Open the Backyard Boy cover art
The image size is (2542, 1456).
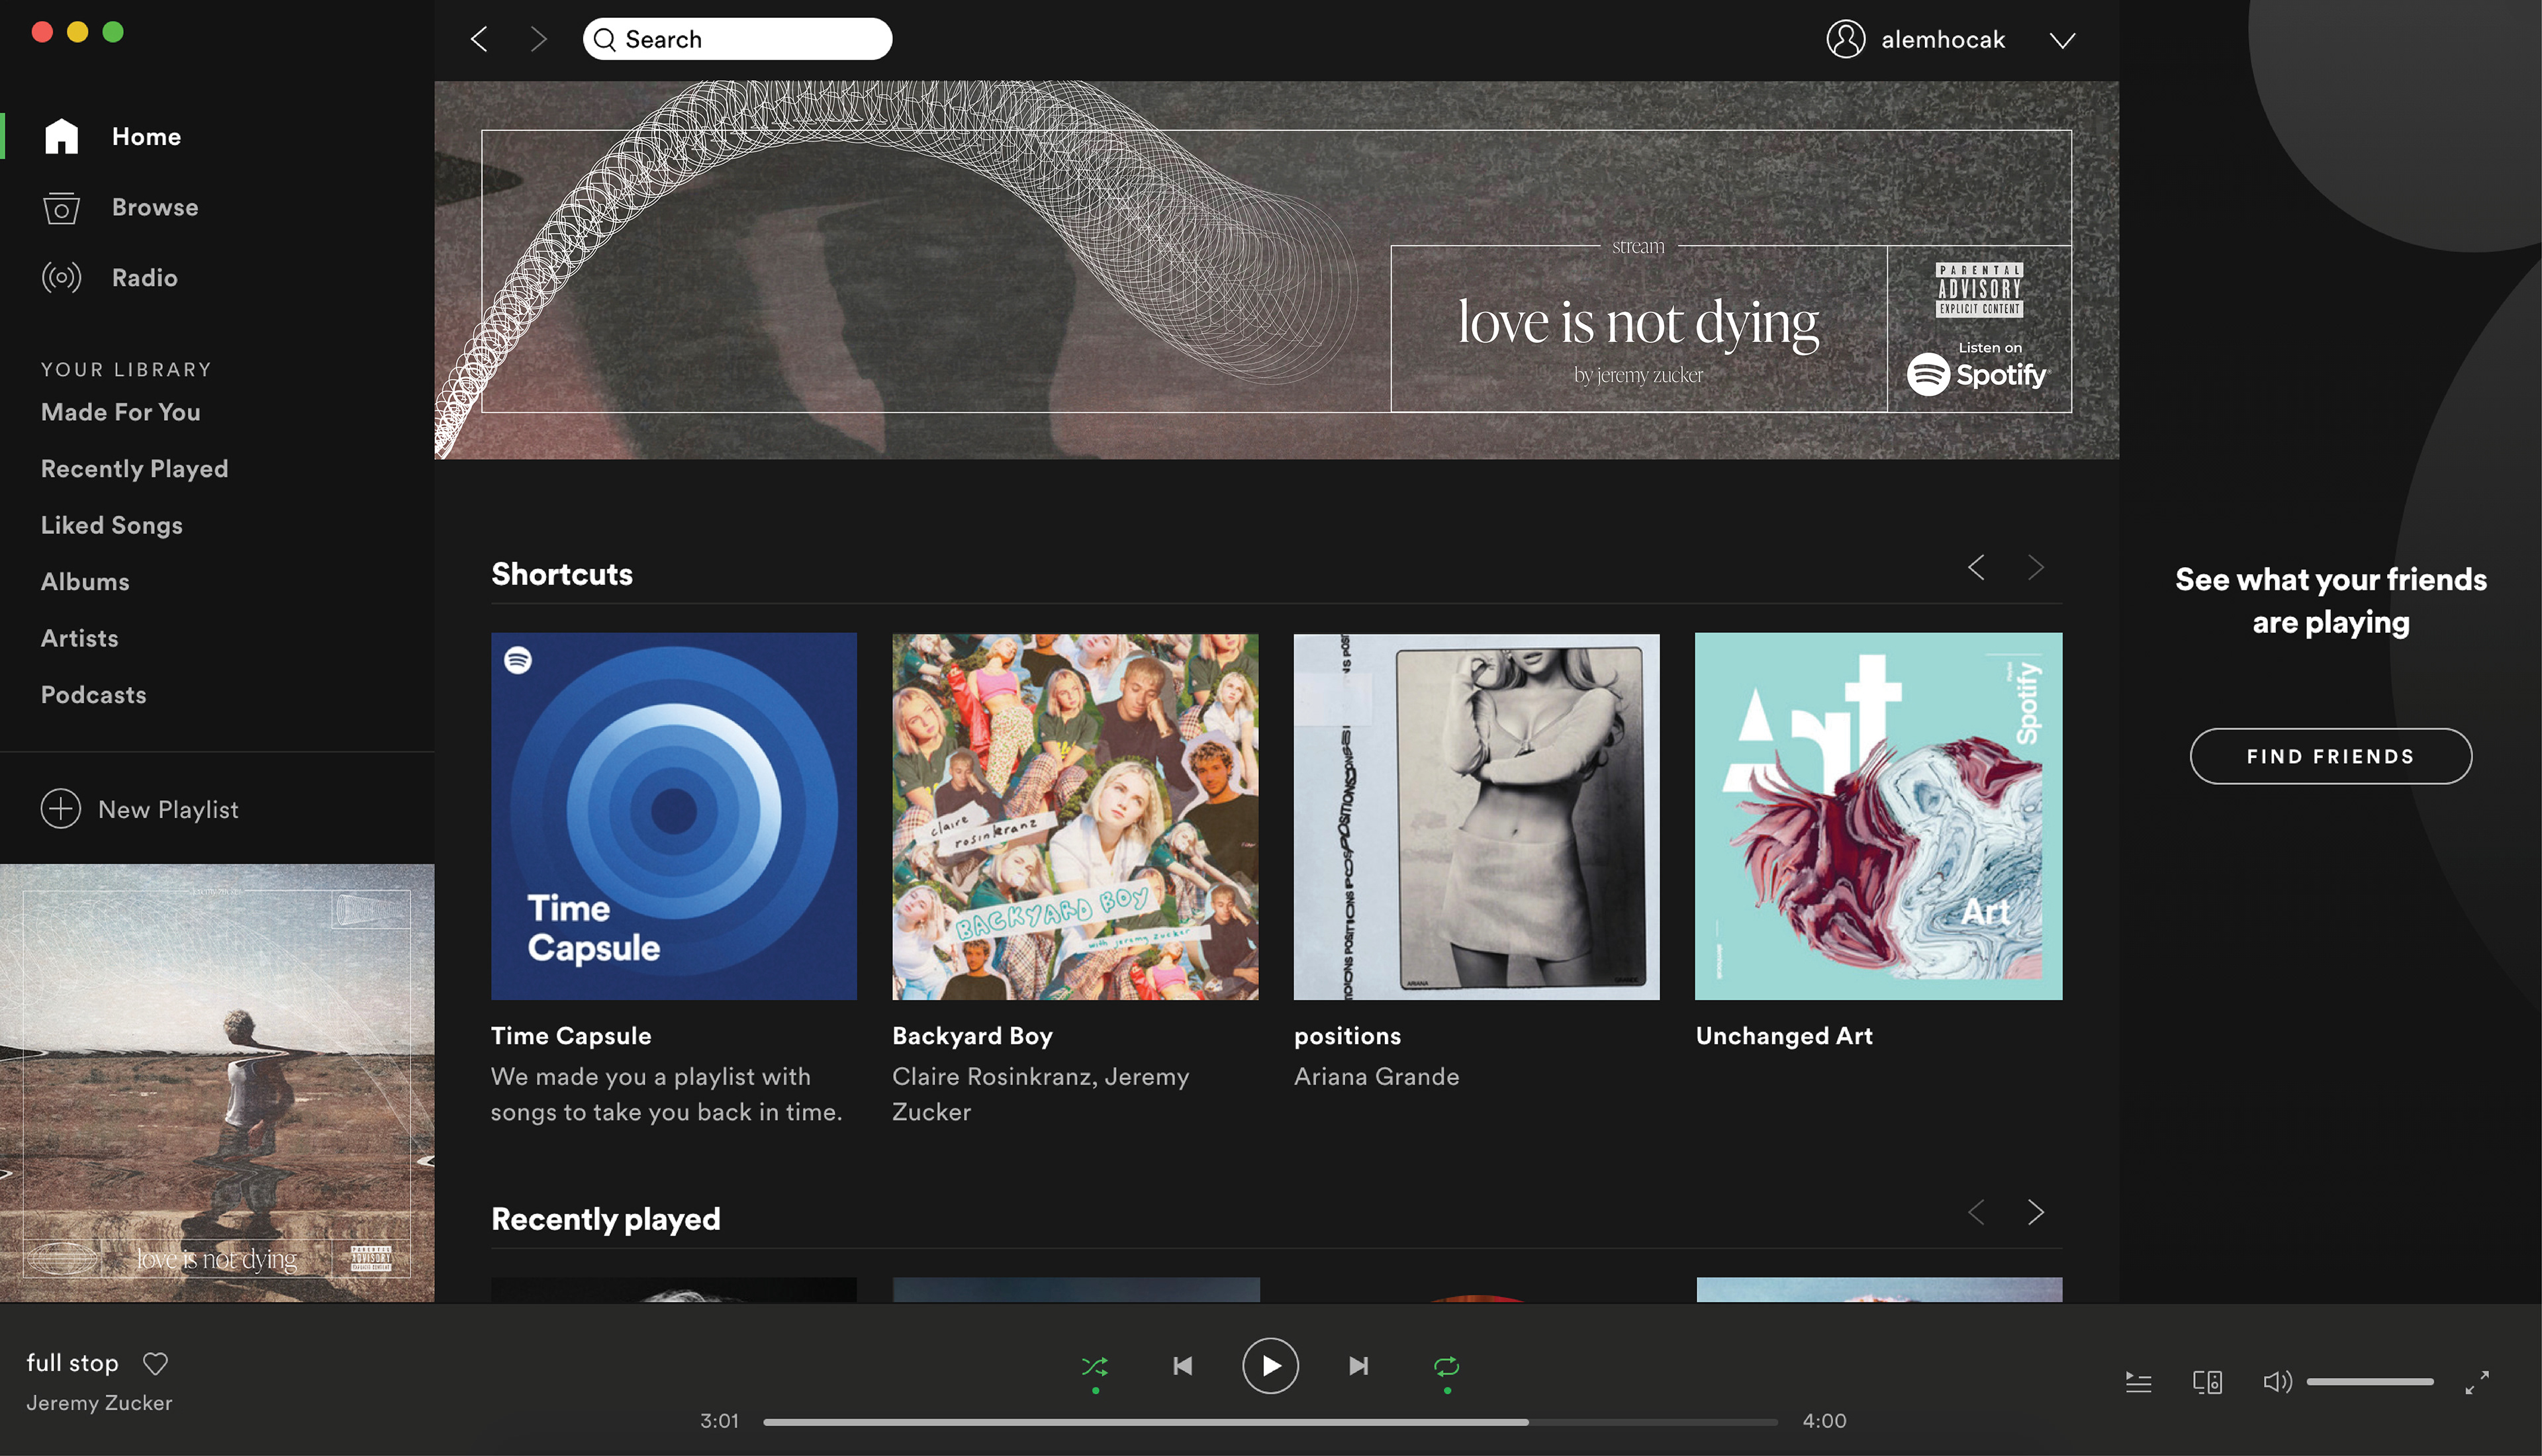pyautogui.click(x=1075, y=816)
